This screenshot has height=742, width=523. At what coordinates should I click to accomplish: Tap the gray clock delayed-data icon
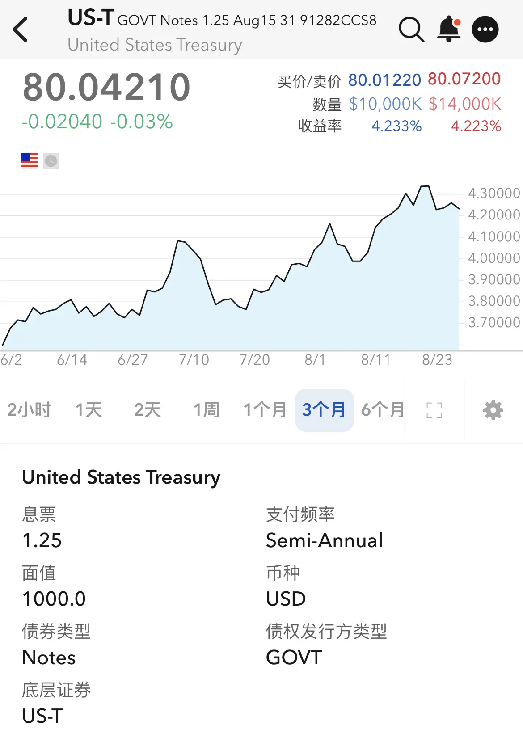coord(51,160)
